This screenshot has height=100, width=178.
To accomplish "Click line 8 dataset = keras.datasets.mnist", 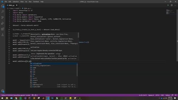I will 26,25.
